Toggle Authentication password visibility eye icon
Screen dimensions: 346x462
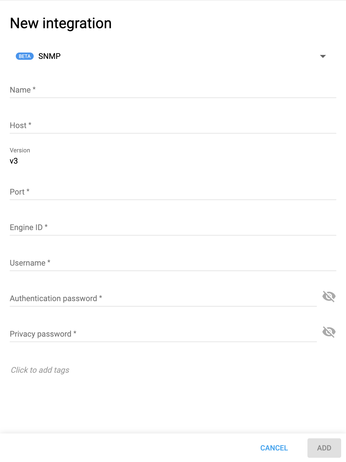(329, 297)
